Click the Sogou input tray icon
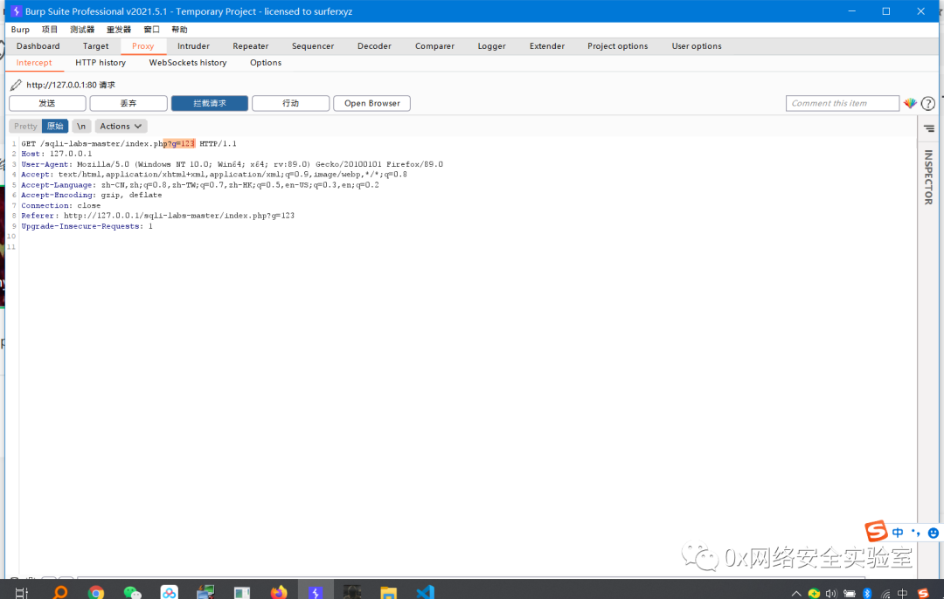This screenshot has height=599, width=944. 923,593
